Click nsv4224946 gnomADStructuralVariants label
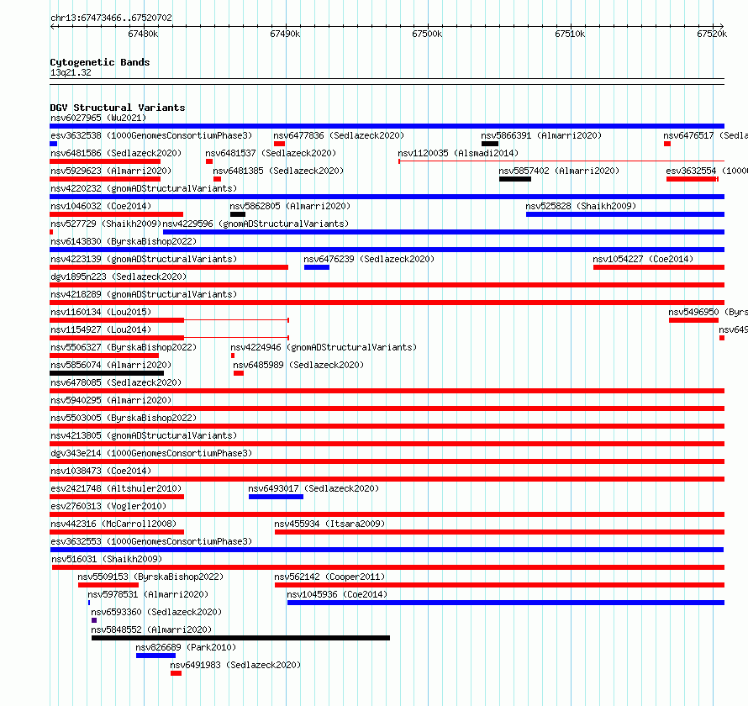The image size is (748, 706). (324, 347)
